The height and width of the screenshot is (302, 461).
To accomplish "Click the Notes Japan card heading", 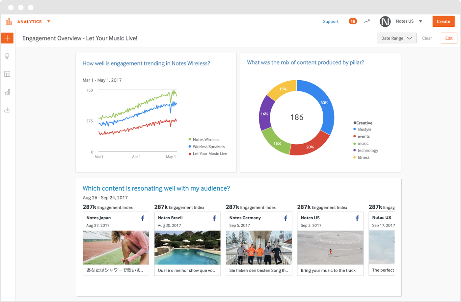I will (x=98, y=218).
